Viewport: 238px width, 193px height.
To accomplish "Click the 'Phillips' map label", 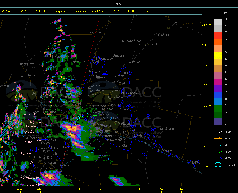I will coord(120,132).
